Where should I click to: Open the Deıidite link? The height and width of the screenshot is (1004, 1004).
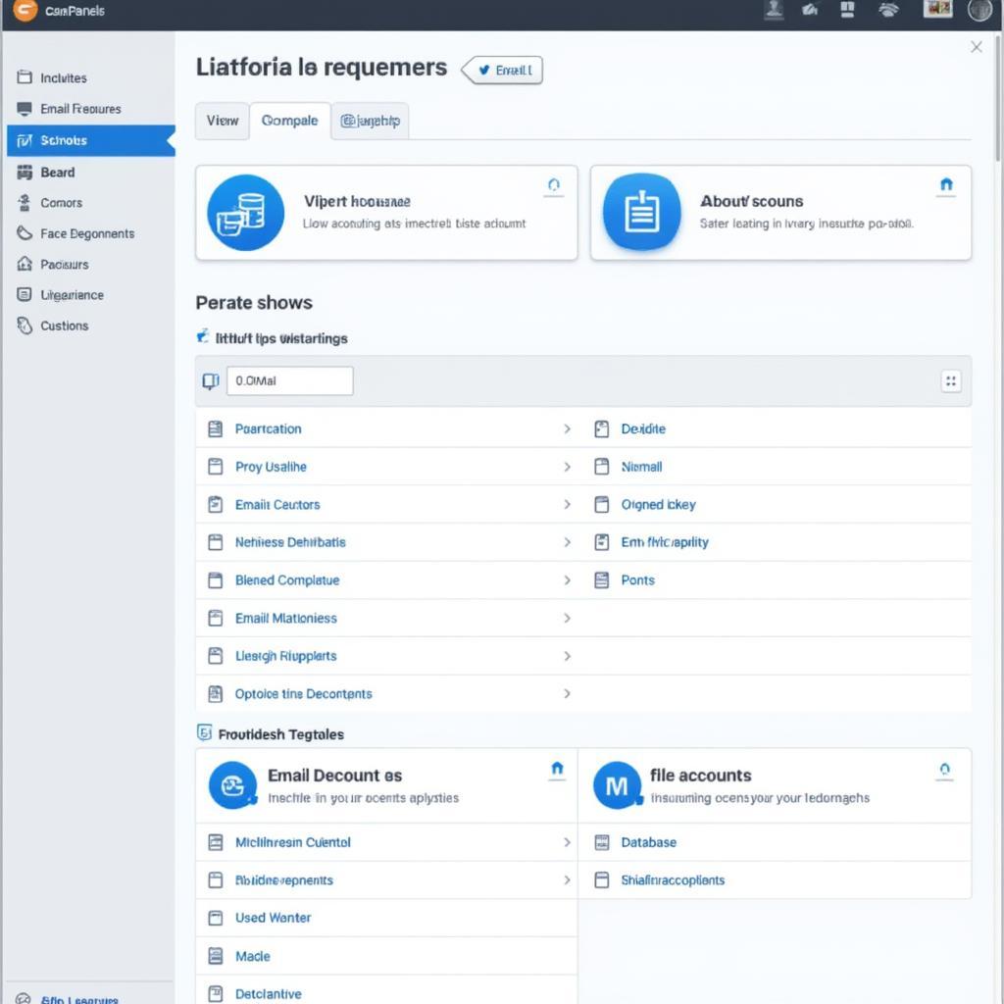[x=643, y=429]
